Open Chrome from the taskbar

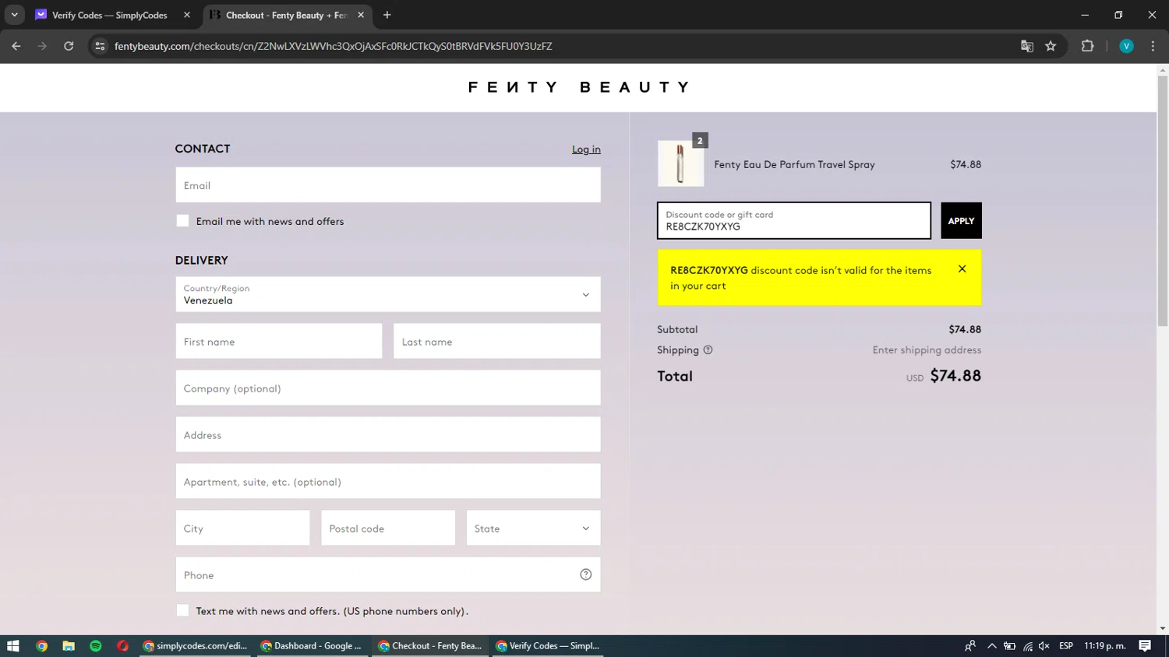[x=41, y=646]
